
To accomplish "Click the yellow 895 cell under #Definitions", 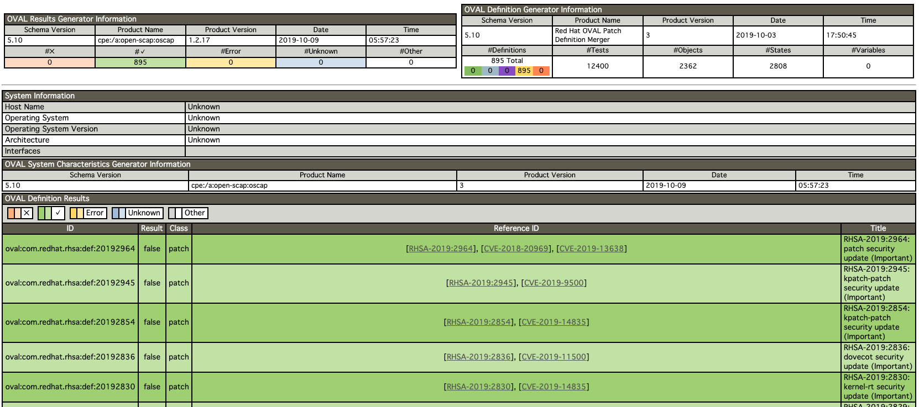I will click(524, 71).
